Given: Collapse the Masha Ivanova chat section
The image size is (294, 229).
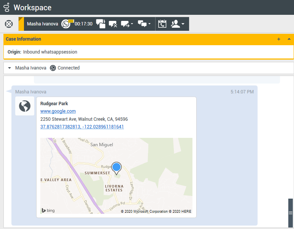Looking at the screenshot, I should (10, 68).
